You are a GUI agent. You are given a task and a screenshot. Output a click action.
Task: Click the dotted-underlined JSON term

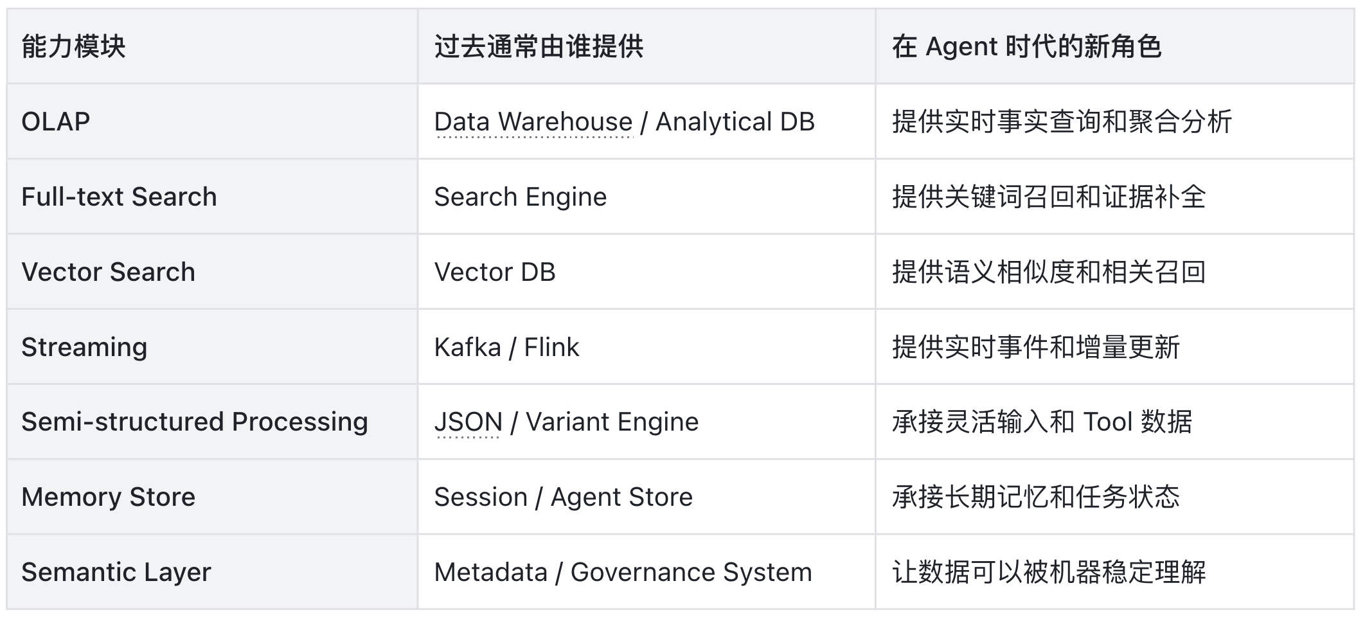468,422
